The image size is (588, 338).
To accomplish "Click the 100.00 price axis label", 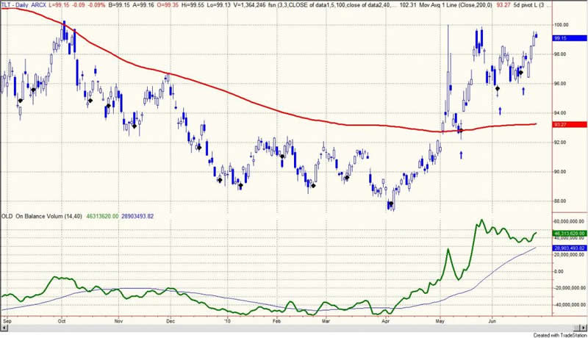I will [561, 24].
